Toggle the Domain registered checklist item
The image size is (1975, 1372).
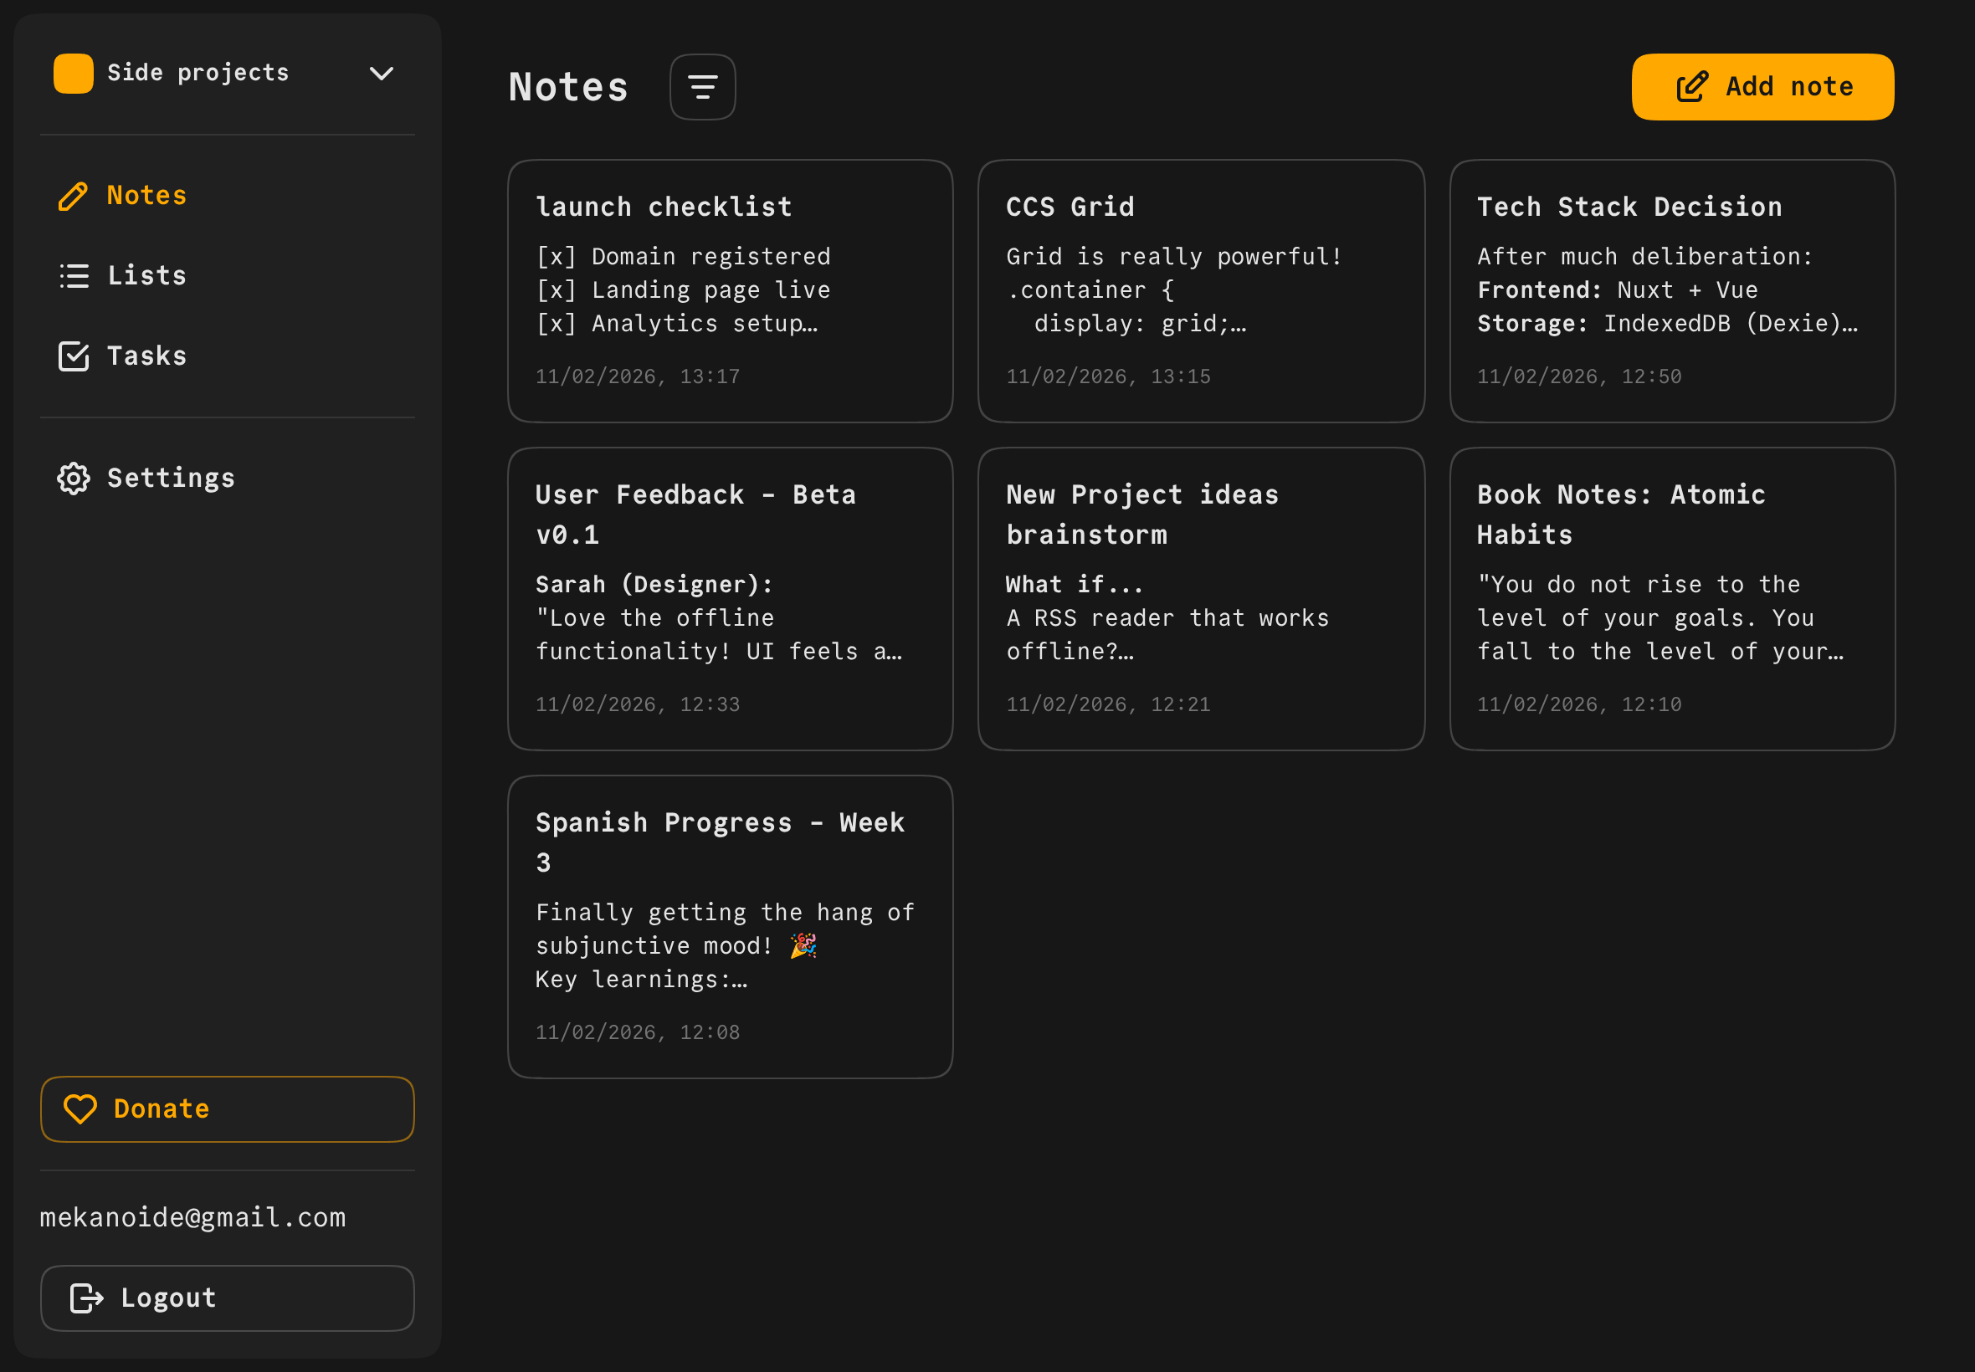557,255
